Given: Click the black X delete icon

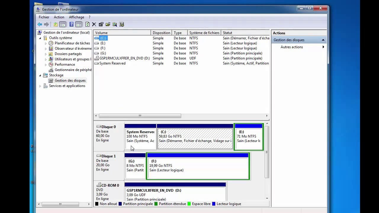Looking at the screenshot, I should click(94, 24).
